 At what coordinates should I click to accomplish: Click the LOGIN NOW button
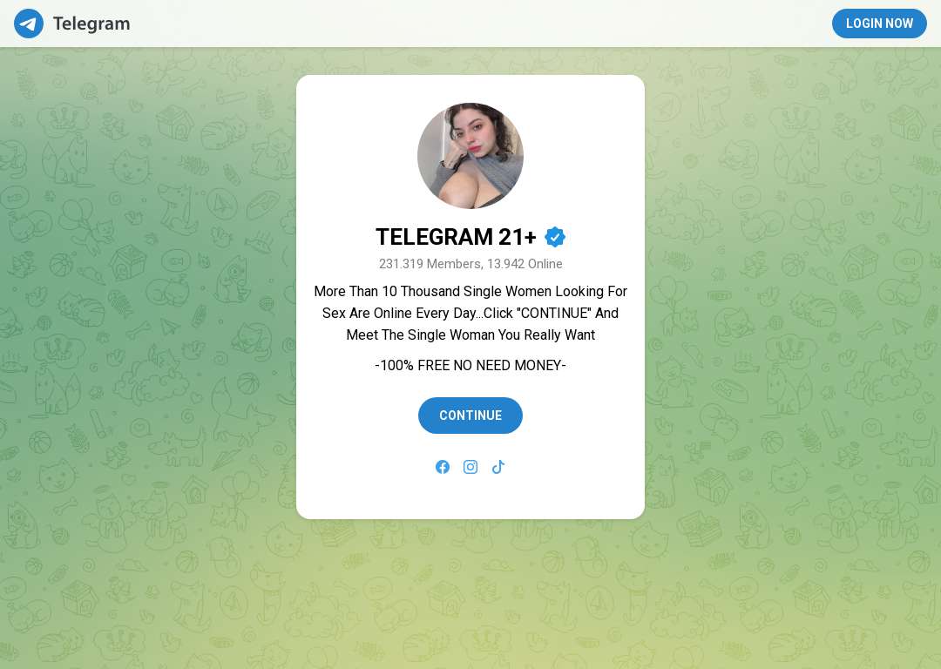pyautogui.click(x=879, y=24)
